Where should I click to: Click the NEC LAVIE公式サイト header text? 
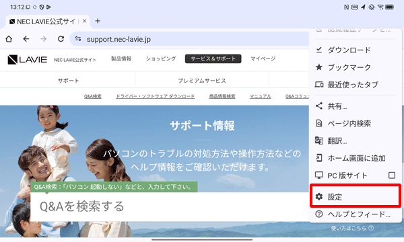(x=75, y=60)
